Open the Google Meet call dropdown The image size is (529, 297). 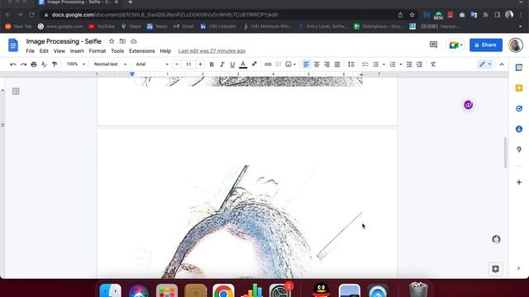(455, 45)
